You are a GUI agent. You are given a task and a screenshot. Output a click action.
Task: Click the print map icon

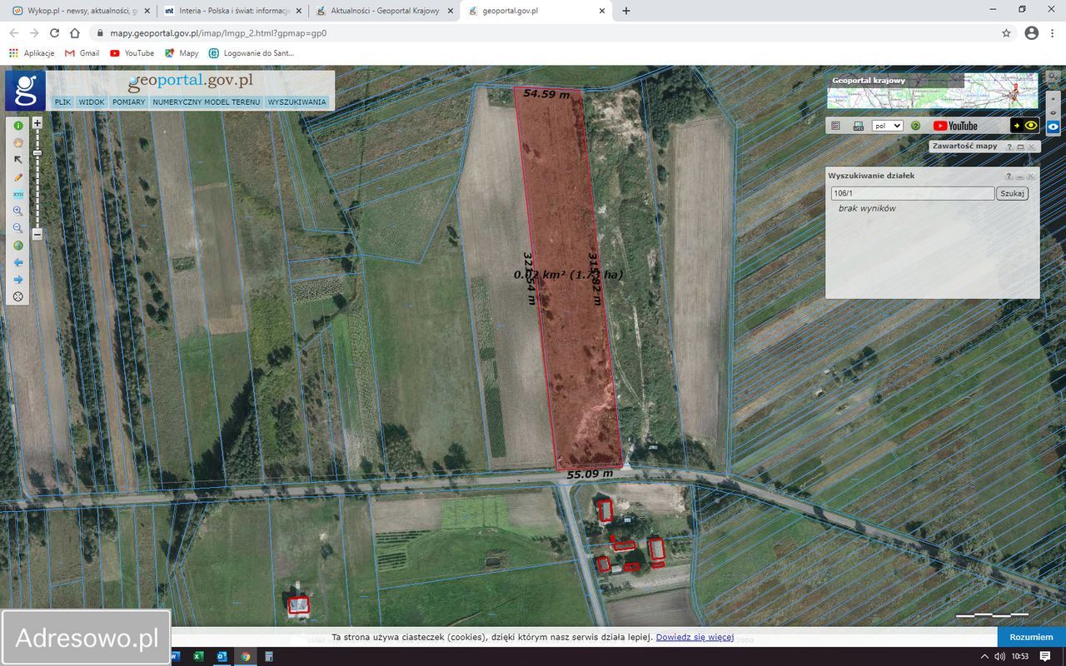click(x=858, y=126)
